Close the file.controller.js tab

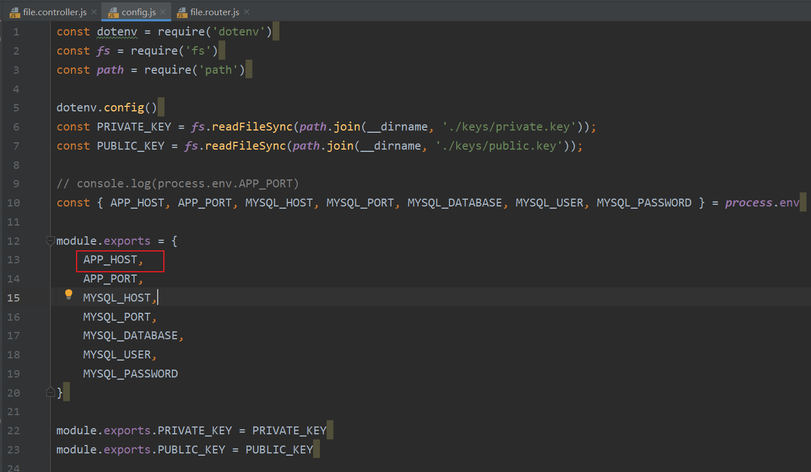[93, 12]
